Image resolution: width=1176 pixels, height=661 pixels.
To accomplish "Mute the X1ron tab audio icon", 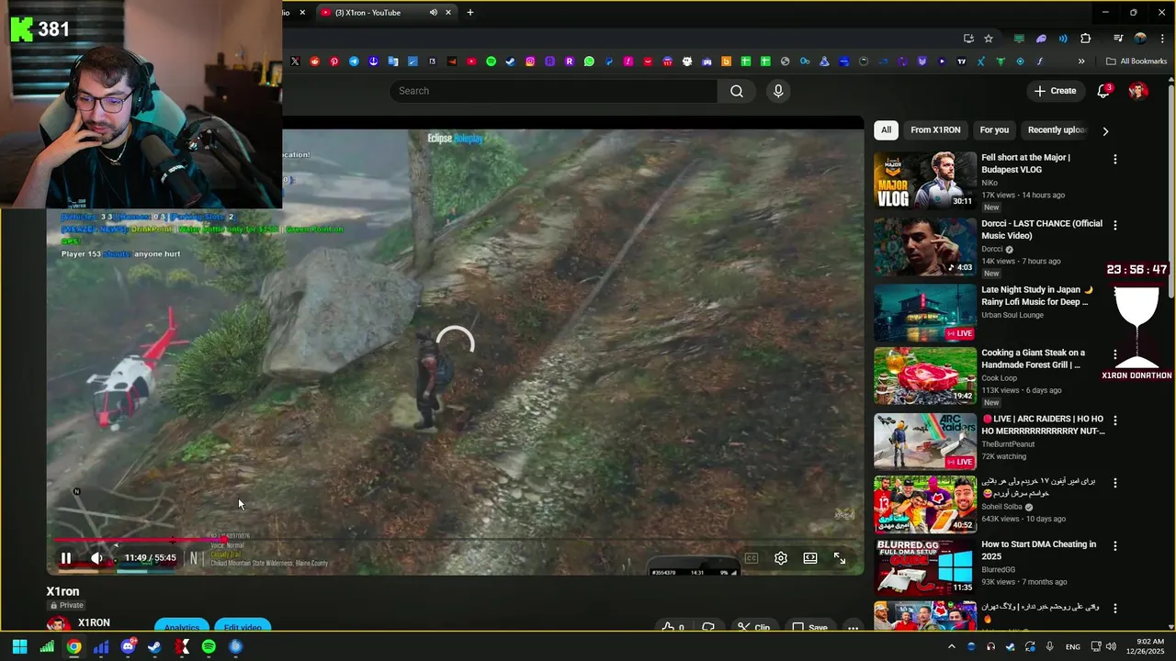I will [433, 13].
